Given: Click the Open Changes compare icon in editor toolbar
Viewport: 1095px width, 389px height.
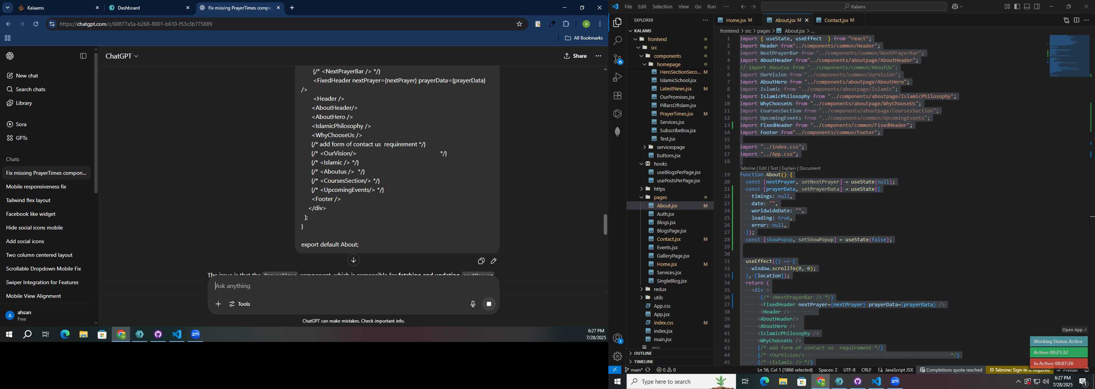Looking at the screenshot, I should (x=1066, y=20).
